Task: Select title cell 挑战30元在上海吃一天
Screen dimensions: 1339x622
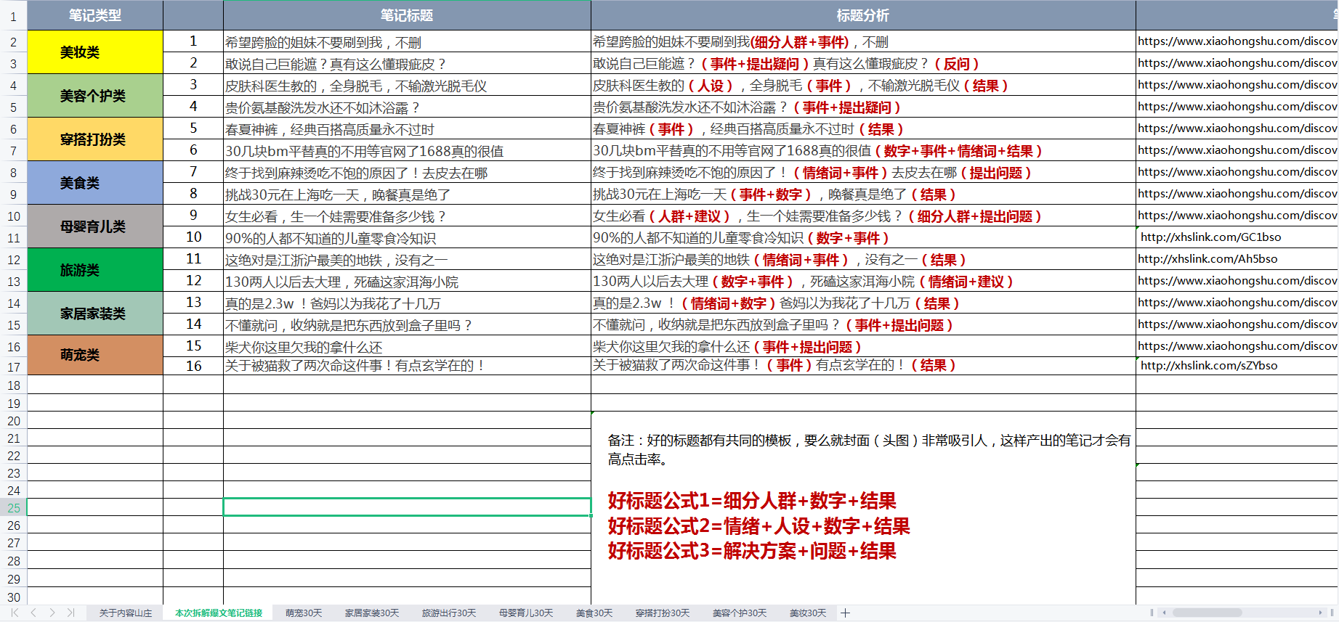Action: [x=407, y=195]
